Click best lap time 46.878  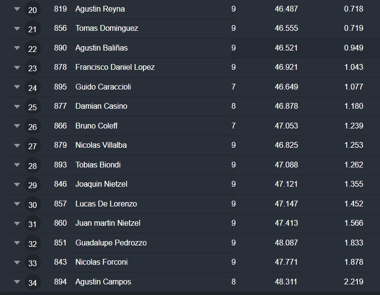(286, 106)
